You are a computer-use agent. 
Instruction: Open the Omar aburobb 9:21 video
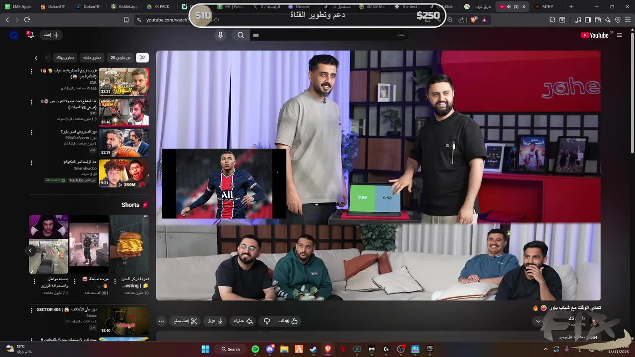(x=124, y=173)
